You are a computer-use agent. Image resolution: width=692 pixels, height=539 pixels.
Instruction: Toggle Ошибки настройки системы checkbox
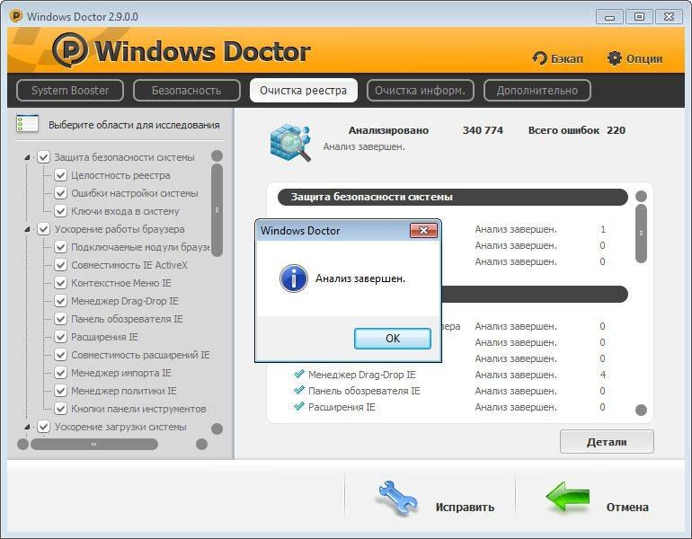pos(60,193)
